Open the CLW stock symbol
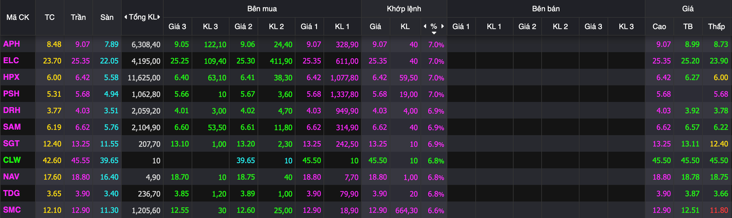 tap(12, 159)
